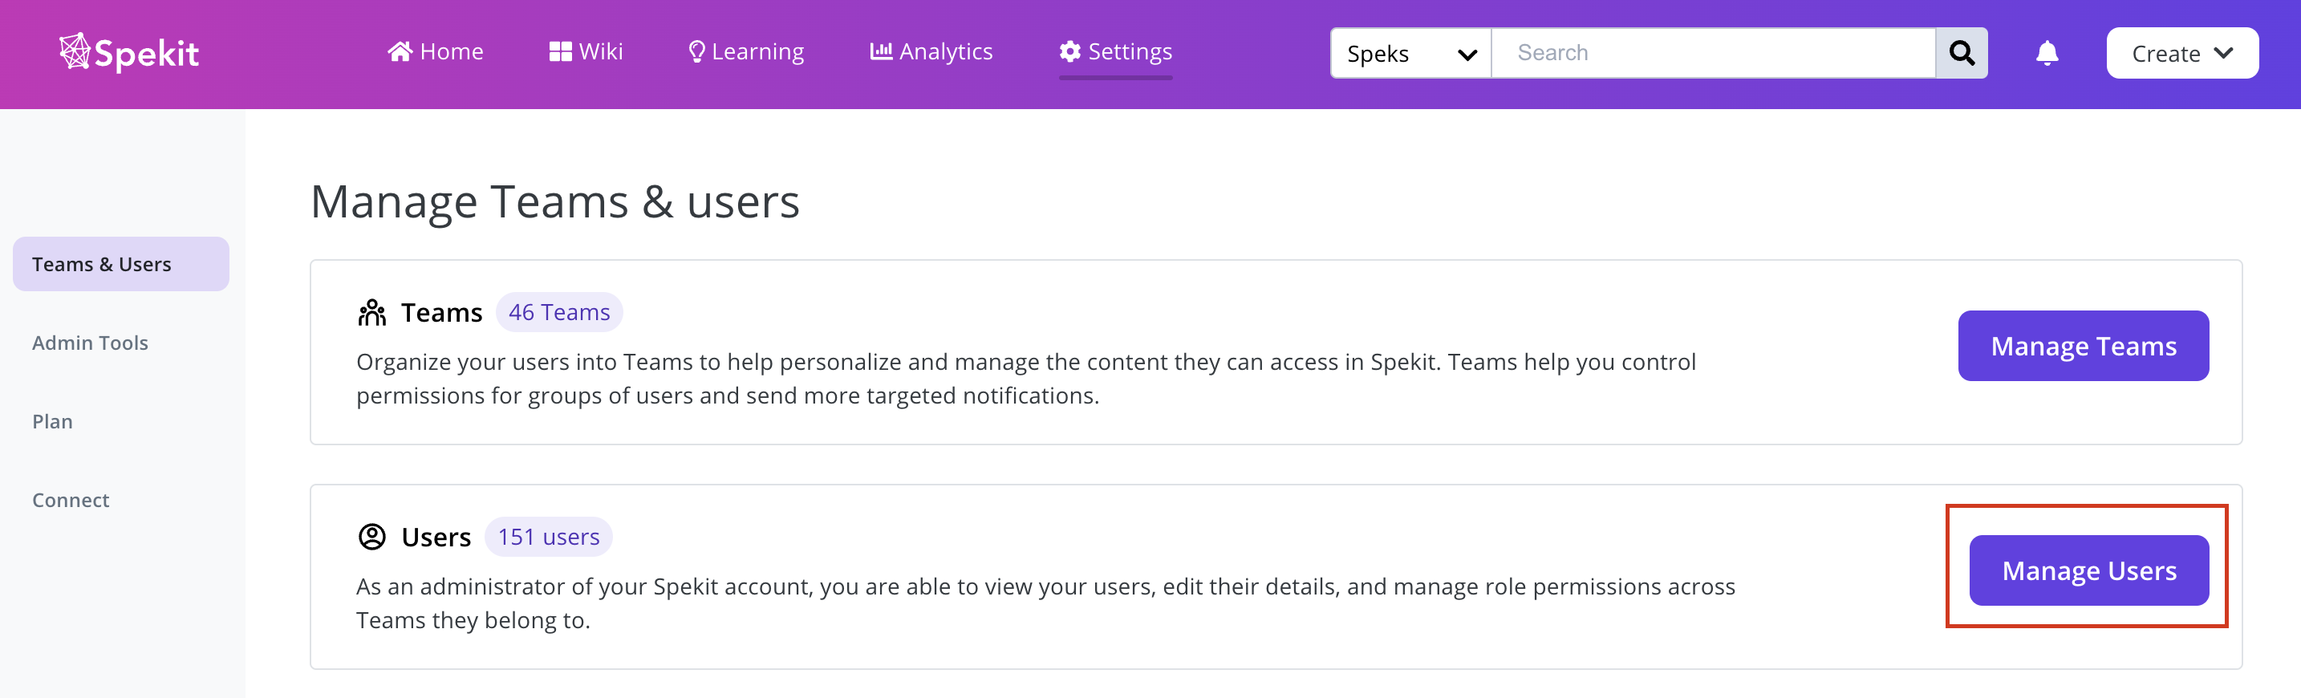
Task: Click the Teams group icon
Action: (371, 313)
